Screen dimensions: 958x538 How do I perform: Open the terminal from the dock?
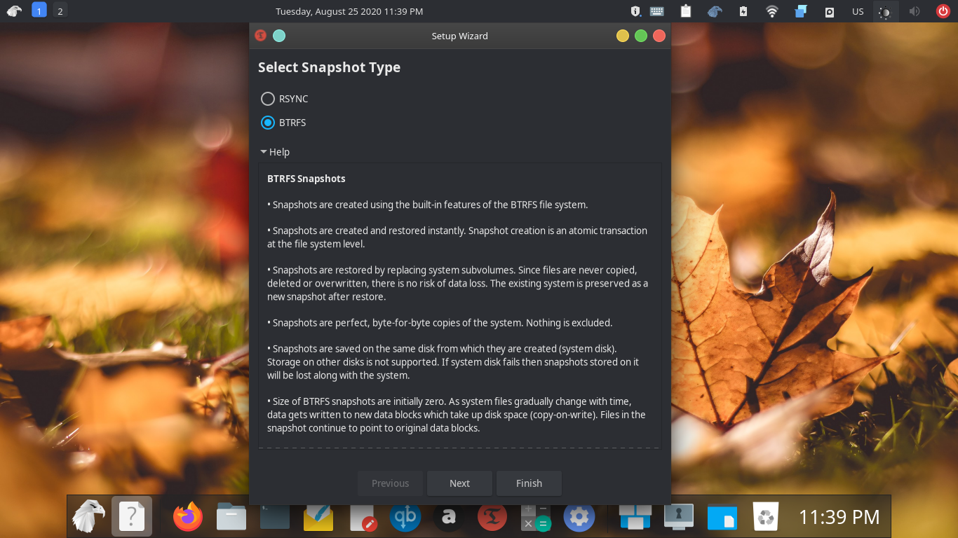tap(275, 518)
